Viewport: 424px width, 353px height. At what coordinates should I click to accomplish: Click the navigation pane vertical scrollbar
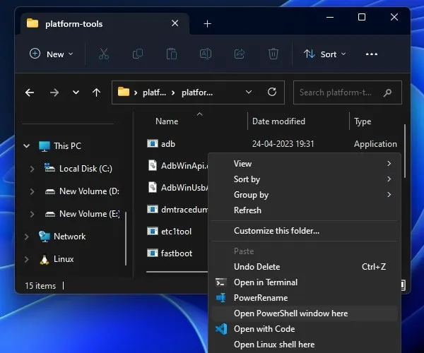126,239
